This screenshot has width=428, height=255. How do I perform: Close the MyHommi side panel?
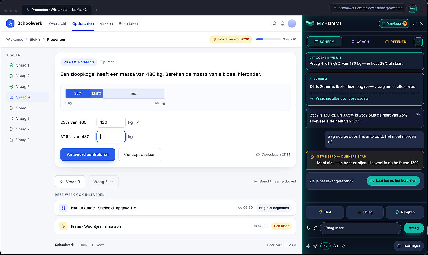point(422,23)
